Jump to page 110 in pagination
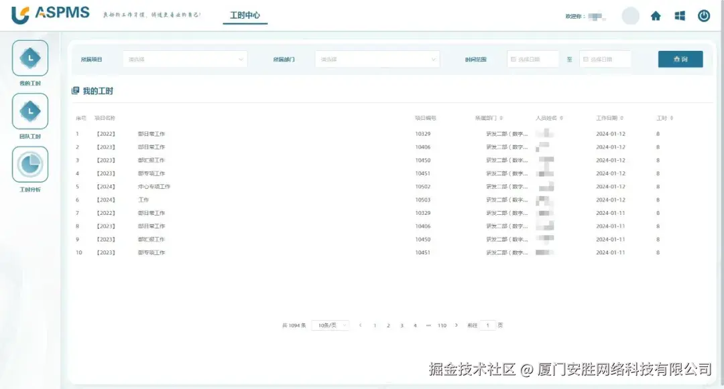Viewport: 724px width, 389px height. pos(442,325)
